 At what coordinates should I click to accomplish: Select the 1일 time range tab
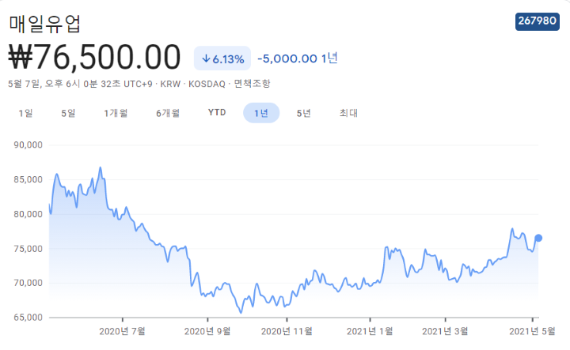26,113
